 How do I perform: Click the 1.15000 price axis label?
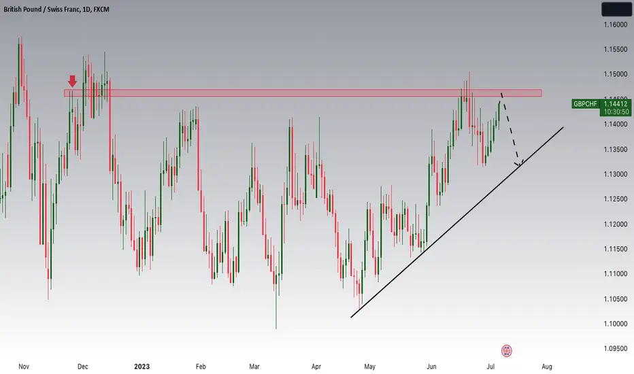click(616, 74)
